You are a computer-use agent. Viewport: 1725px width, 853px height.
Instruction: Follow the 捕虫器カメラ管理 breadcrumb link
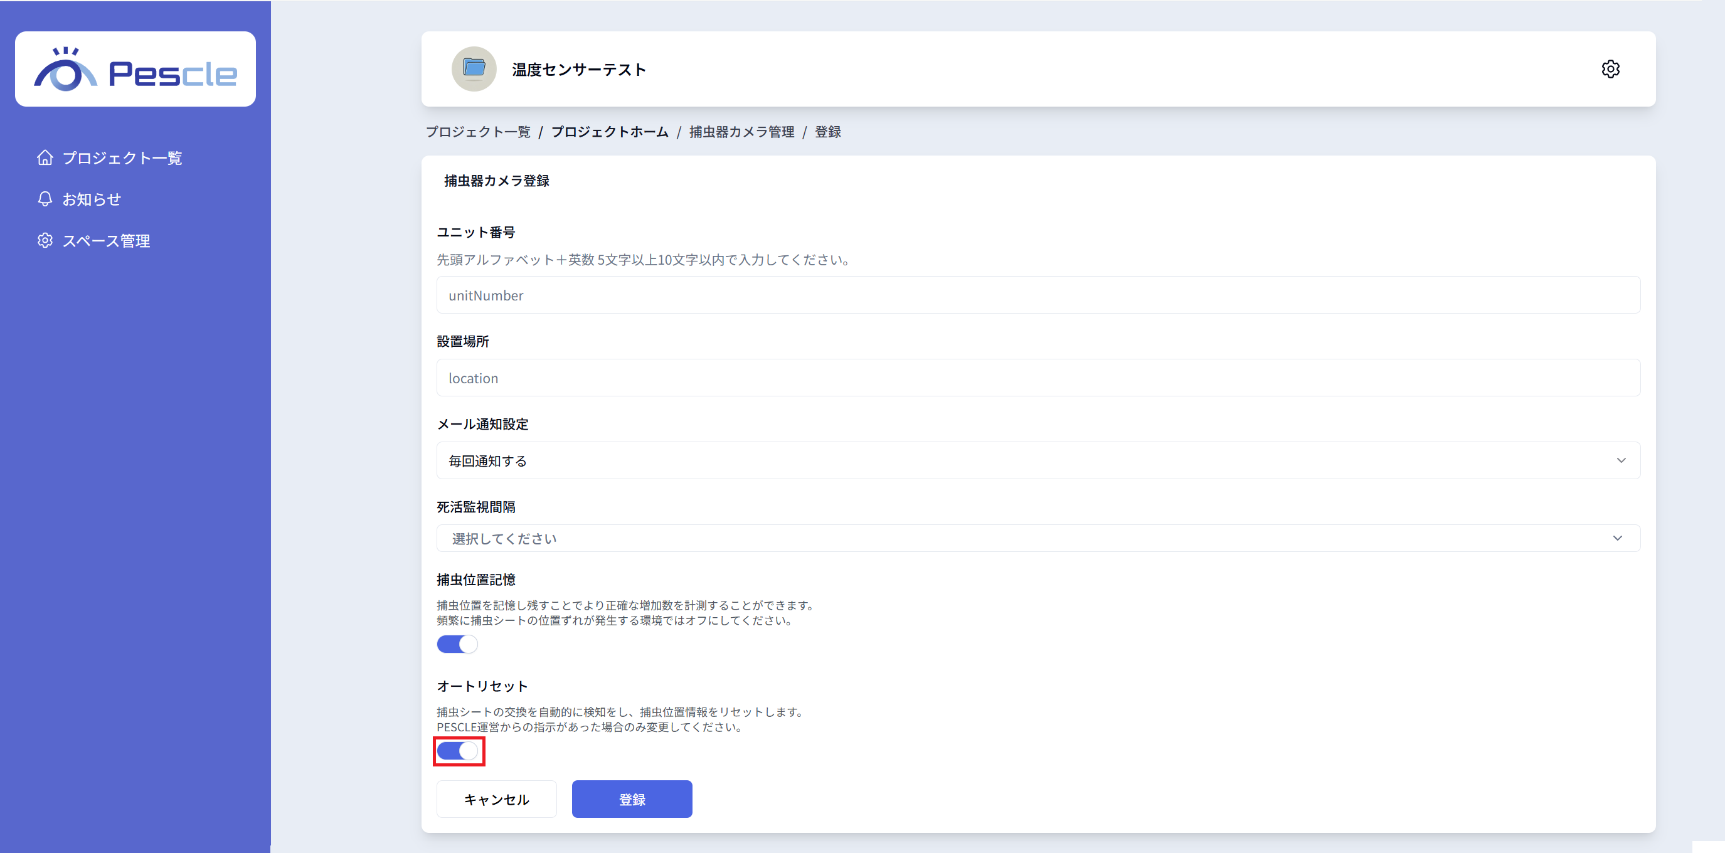coord(741,132)
